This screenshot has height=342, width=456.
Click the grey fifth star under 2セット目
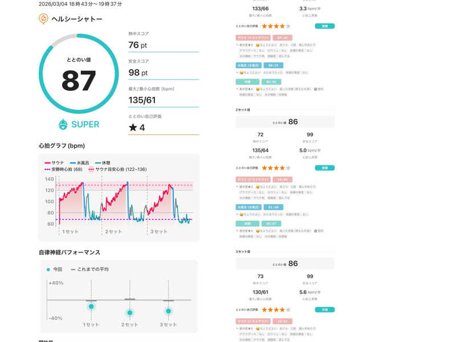(x=288, y=168)
